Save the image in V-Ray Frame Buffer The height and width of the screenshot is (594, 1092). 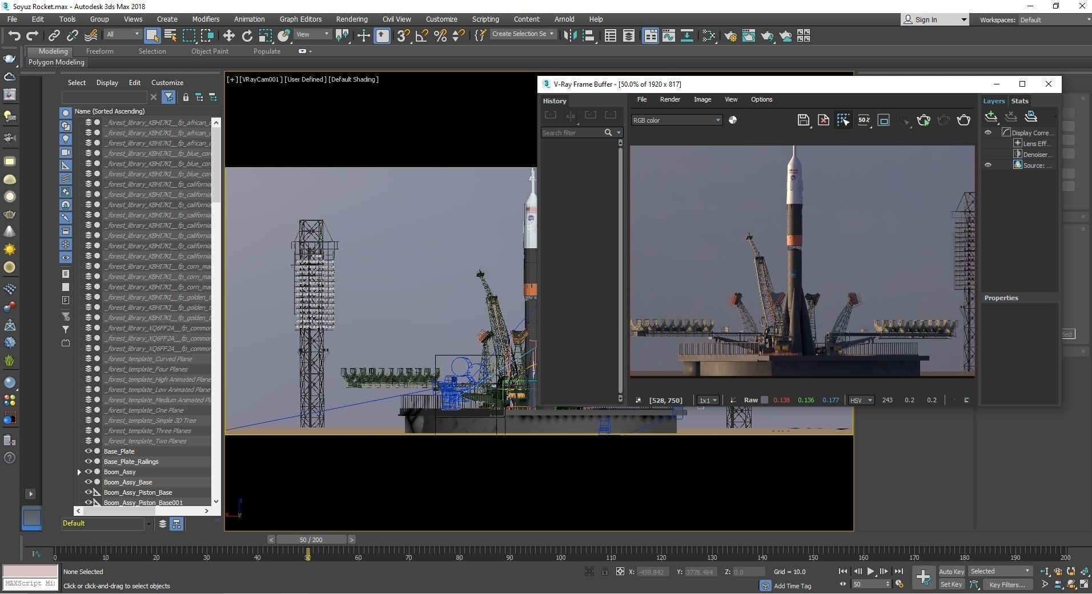pos(804,120)
